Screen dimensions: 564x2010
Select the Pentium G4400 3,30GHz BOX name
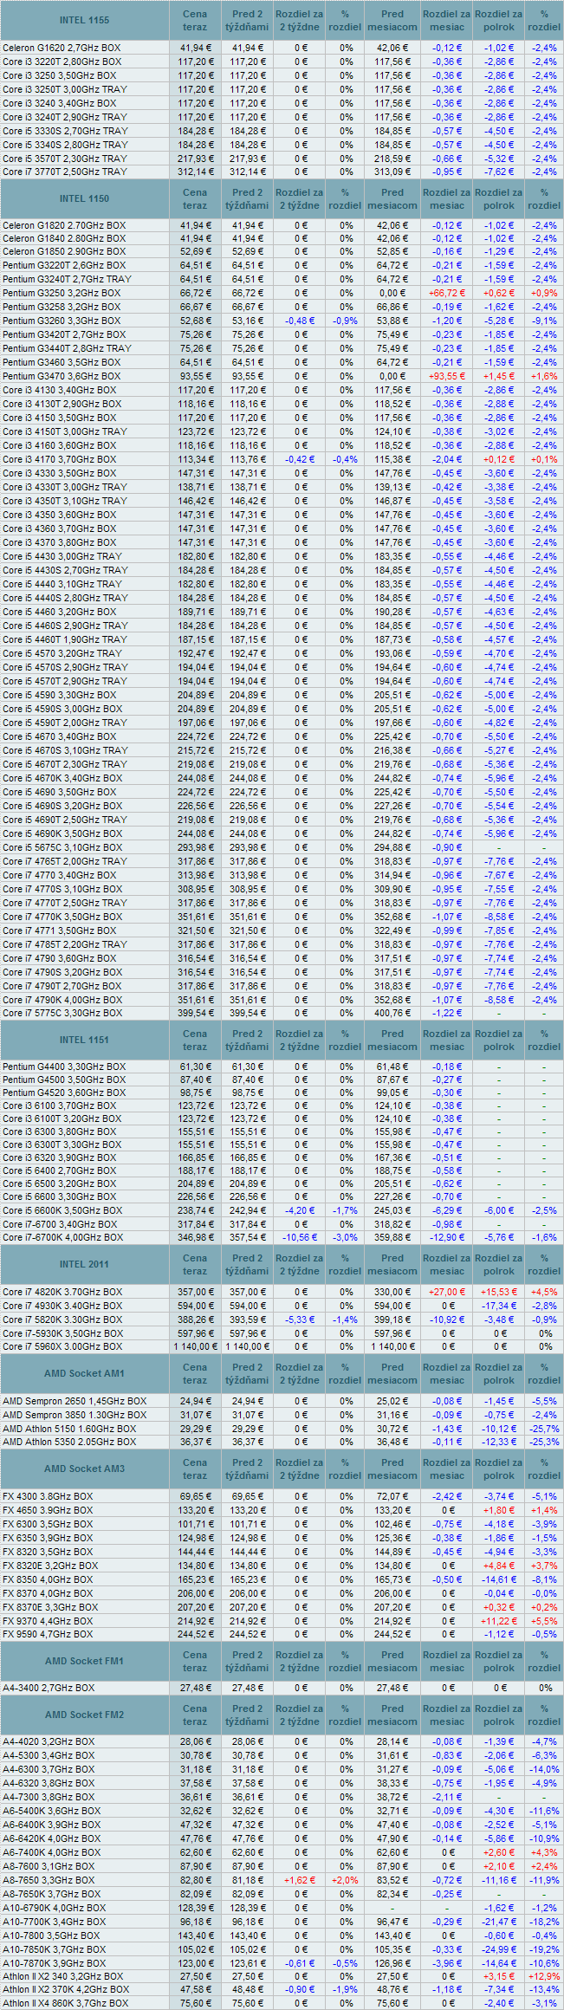[x=64, y=1067]
